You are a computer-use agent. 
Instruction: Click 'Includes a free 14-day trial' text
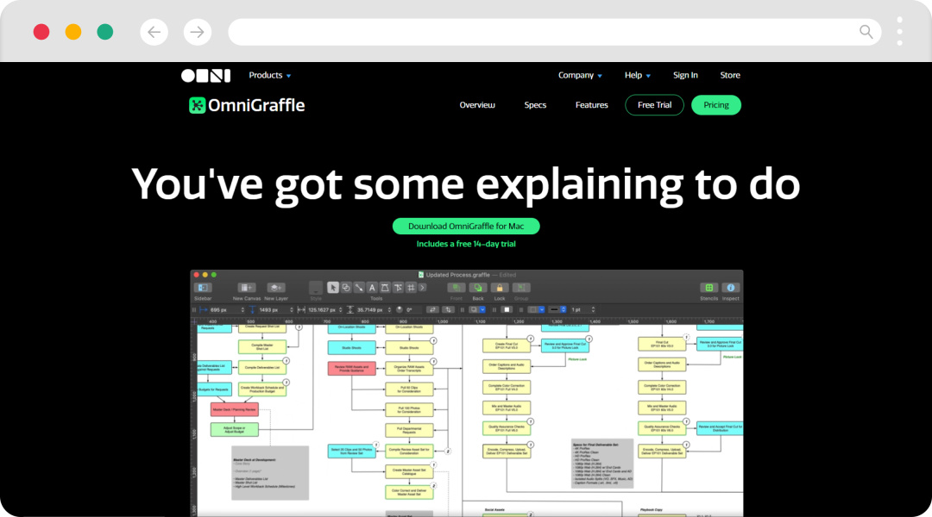pyautogui.click(x=466, y=244)
